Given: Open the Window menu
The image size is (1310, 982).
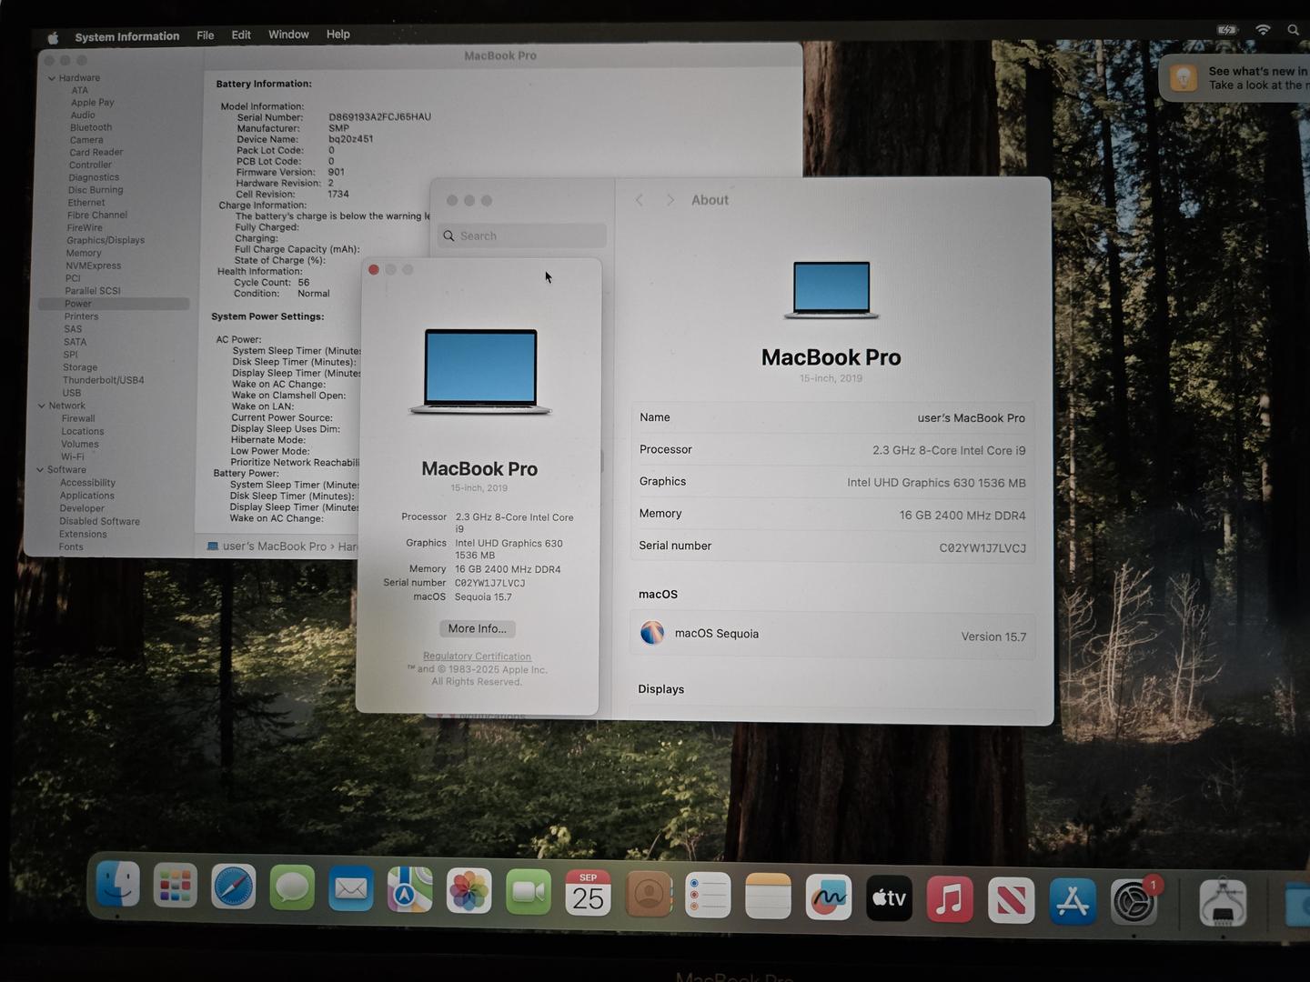Looking at the screenshot, I should point(288,35).
